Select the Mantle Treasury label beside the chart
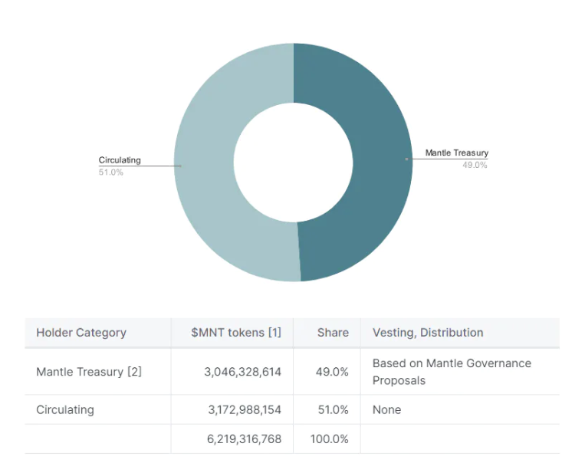585x473 pixels. pos(456,153)
